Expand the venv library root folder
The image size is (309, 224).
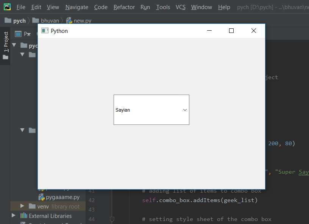point(22,206)
